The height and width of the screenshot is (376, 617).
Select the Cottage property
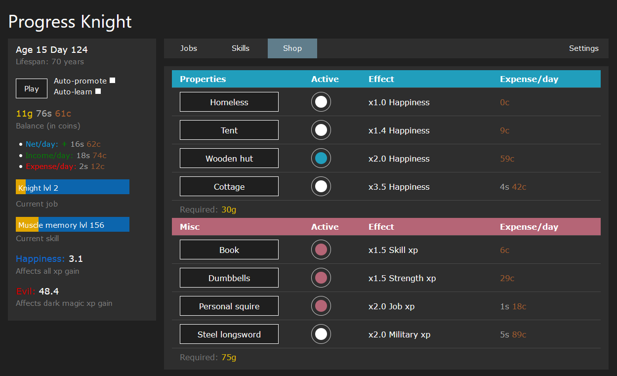pyautogui.click(x=229, y=186)
